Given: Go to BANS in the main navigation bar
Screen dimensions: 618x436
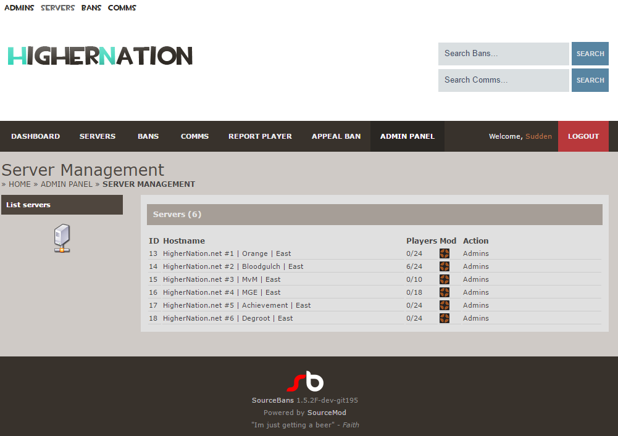Looking at the screenshot, I should pyautogui.click(x=148, y=136).
